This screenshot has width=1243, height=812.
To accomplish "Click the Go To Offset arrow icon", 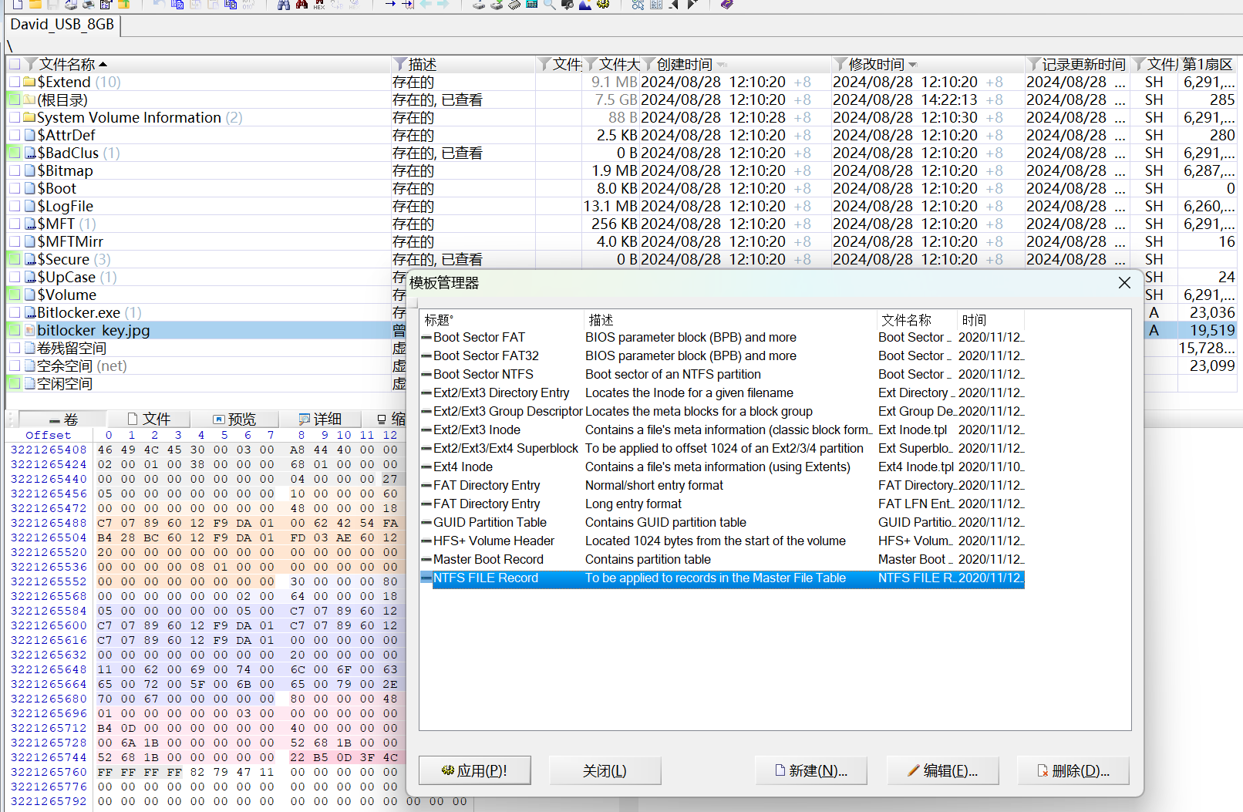I will [390, 4].
